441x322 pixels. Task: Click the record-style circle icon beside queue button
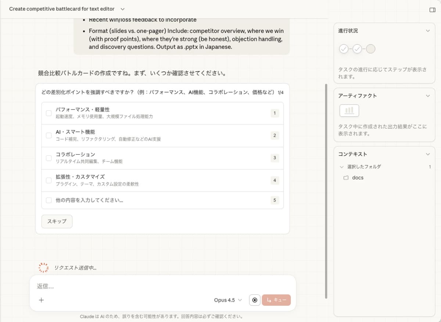point(254,300)
